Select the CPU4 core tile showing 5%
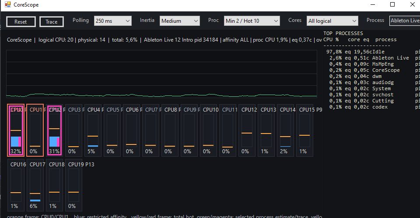This screenshot has width=420, height=218. point(93,130)
